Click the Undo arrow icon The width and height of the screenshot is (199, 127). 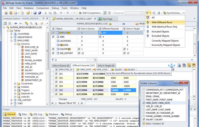pyautogui.click(x=61, y=13)
